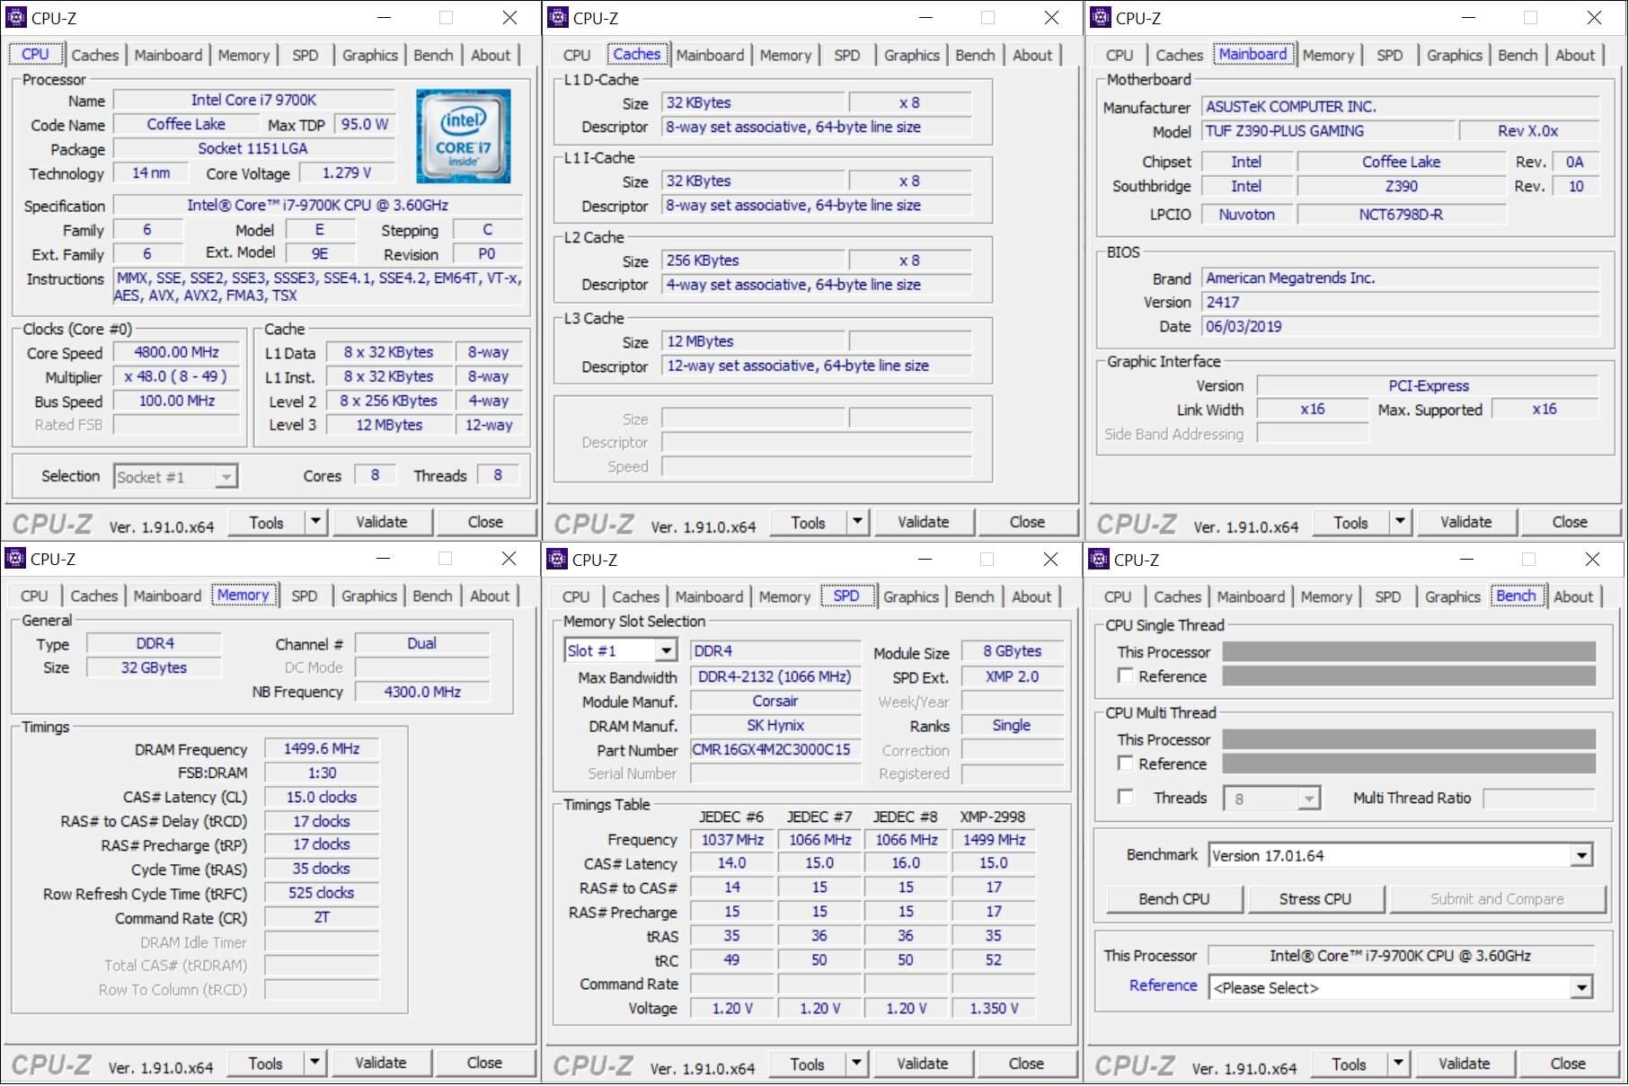Open the memory Slot #1 dropdown
This screenshot has width=1629, height=1086.
[x=665, y=649]
